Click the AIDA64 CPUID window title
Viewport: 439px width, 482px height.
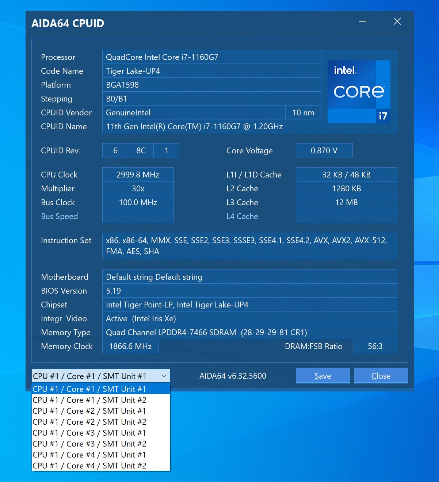pyautogui.click(x=68, y=23)
